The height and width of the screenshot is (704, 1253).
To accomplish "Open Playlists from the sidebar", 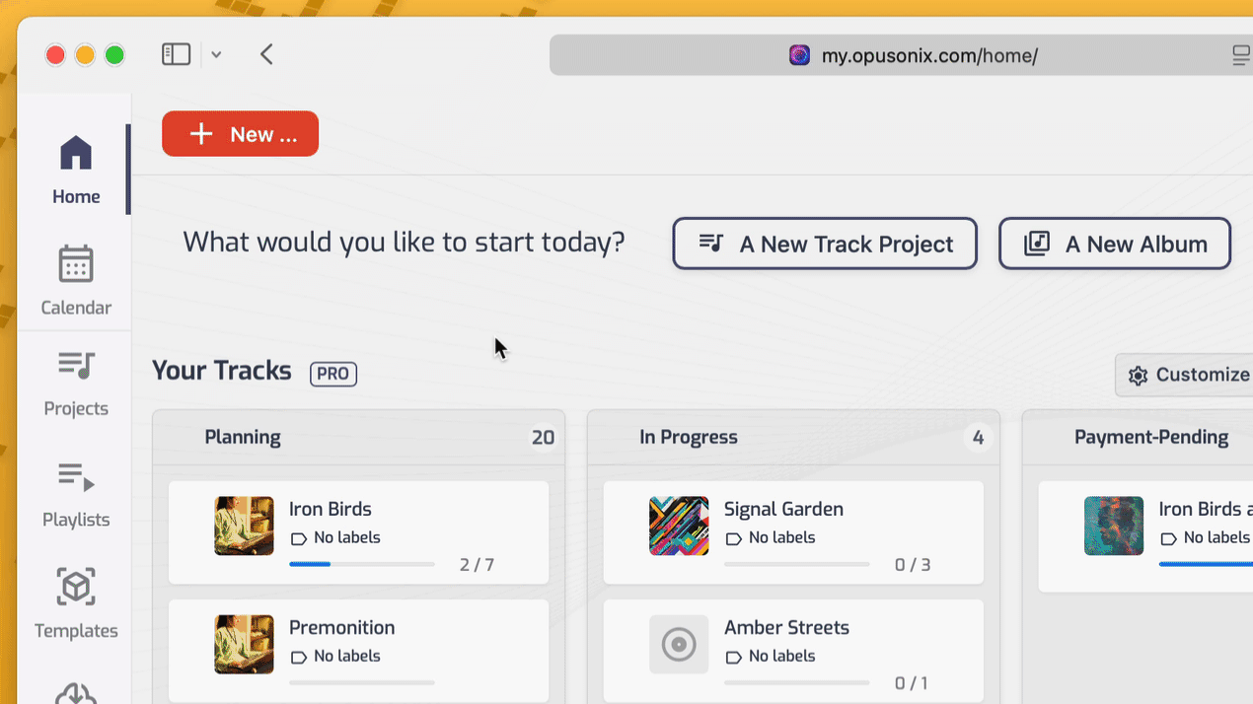I will (76, 494).
